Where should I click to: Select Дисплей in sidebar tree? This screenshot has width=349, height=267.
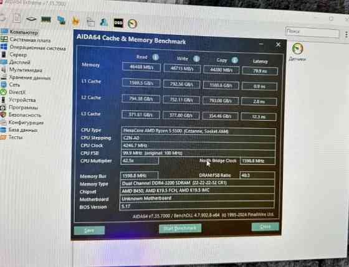pos(19,62)
